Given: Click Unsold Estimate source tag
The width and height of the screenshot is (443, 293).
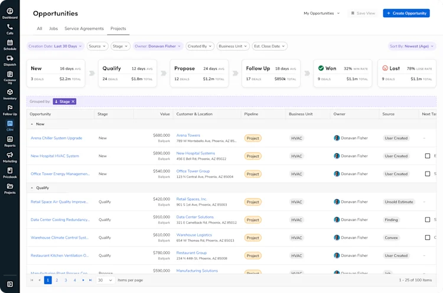Looking at the screenshot, I should point(399,202).
